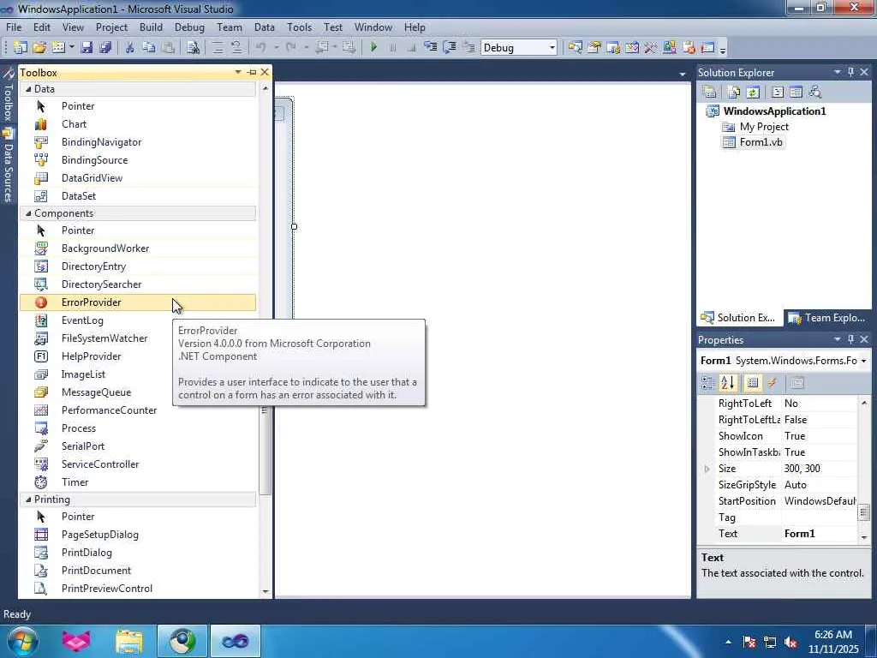
Task: Click the Undo arrow icon
Action: 260,48
